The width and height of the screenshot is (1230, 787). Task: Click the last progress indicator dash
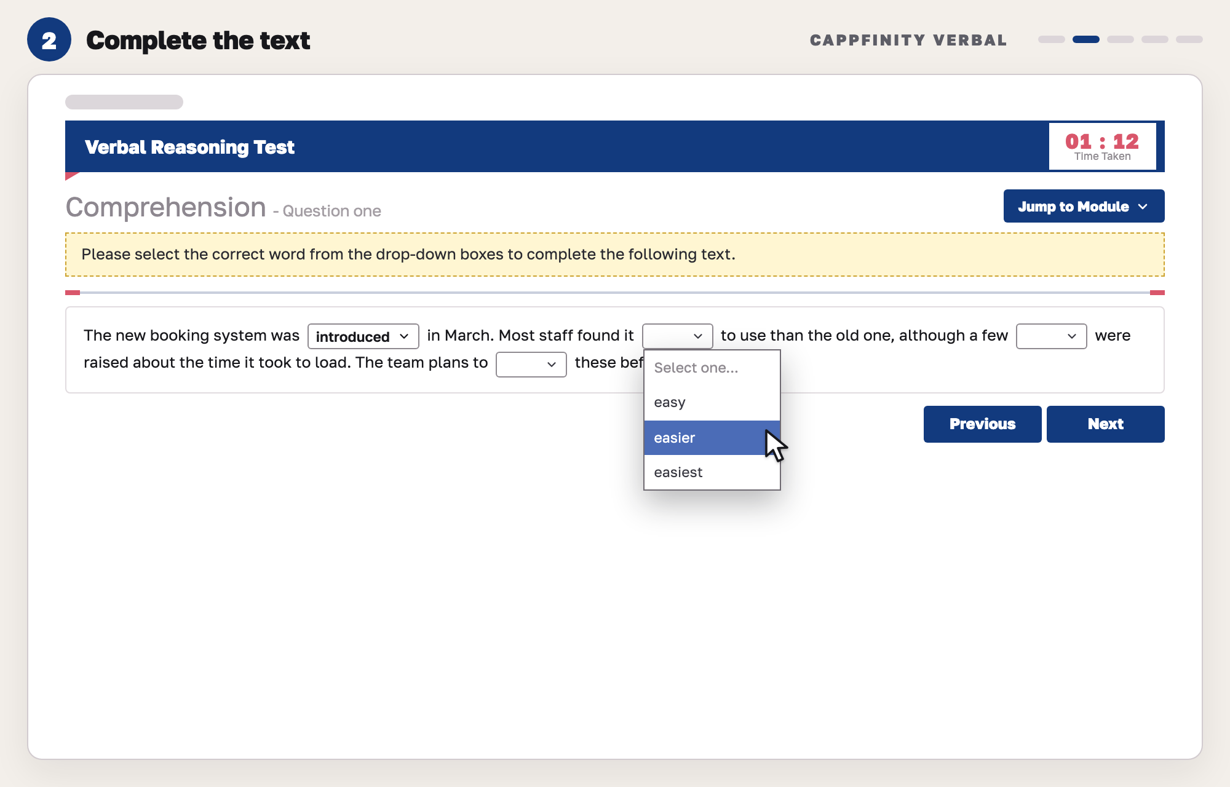1189,39
